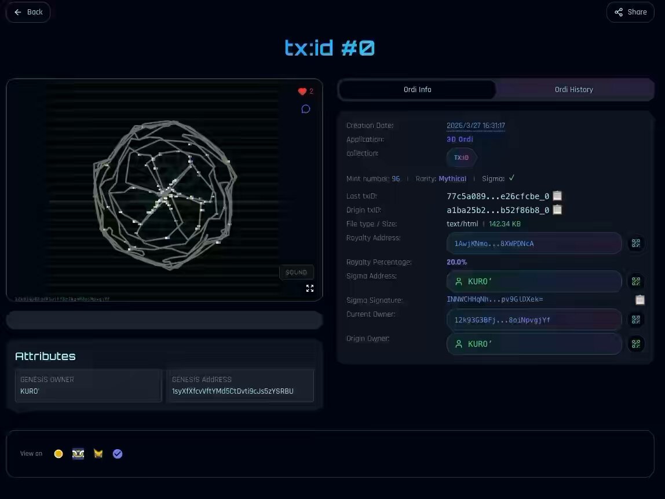Go back using the Back button
The image size is (665, 499).
28,12
